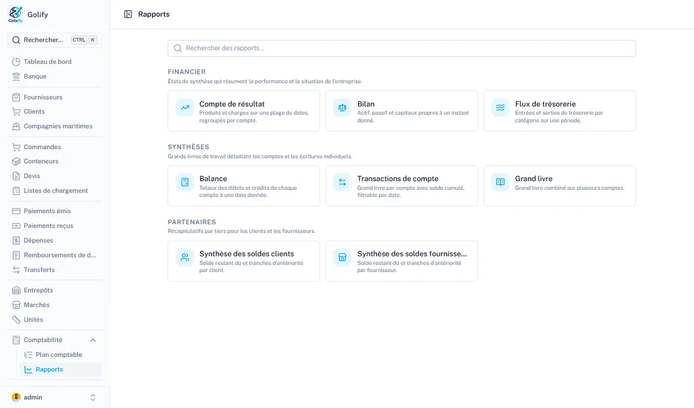
Task: Open Transactions de compte arrows icon
Action: coord(342,182)
